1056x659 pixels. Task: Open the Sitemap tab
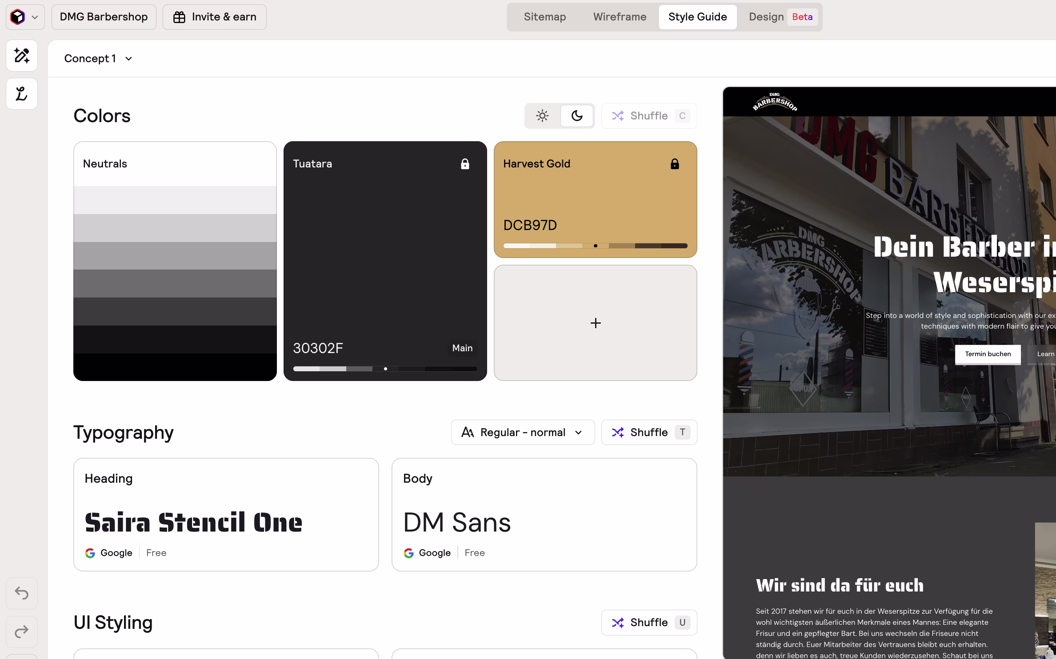click(x=544, y=17)
